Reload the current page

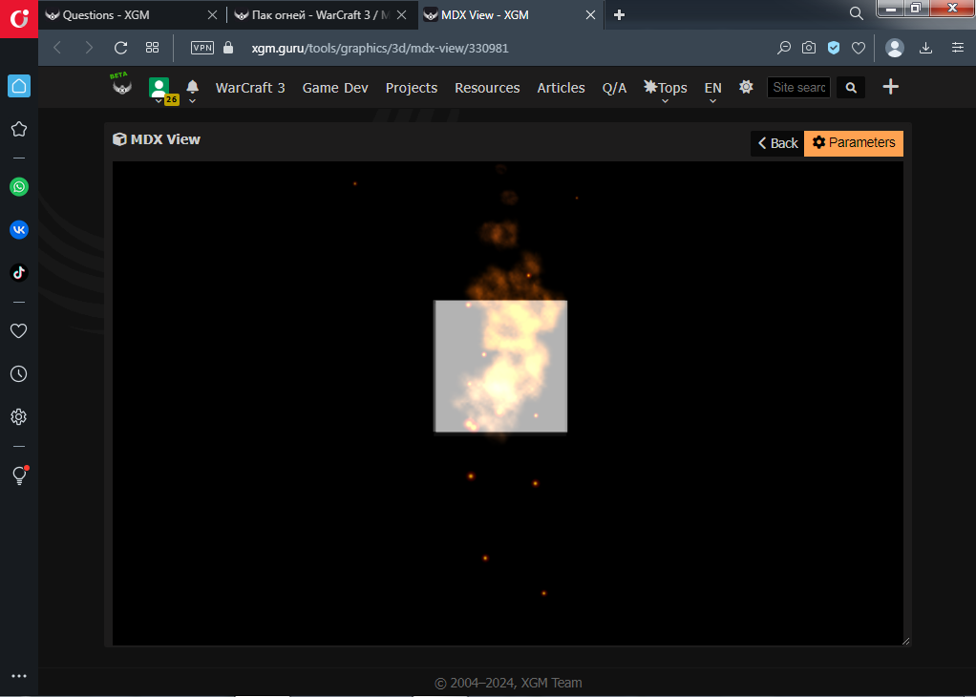click(120, 48)
